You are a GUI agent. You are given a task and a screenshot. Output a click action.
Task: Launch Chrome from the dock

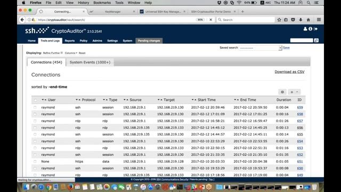(48, 187)
